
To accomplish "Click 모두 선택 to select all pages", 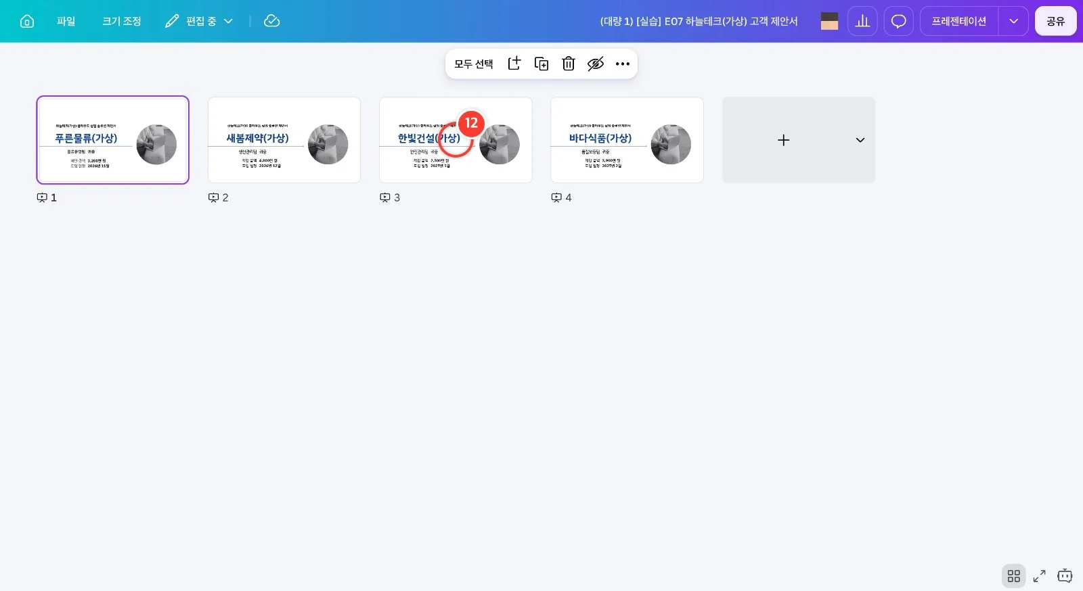I will 474,64.
